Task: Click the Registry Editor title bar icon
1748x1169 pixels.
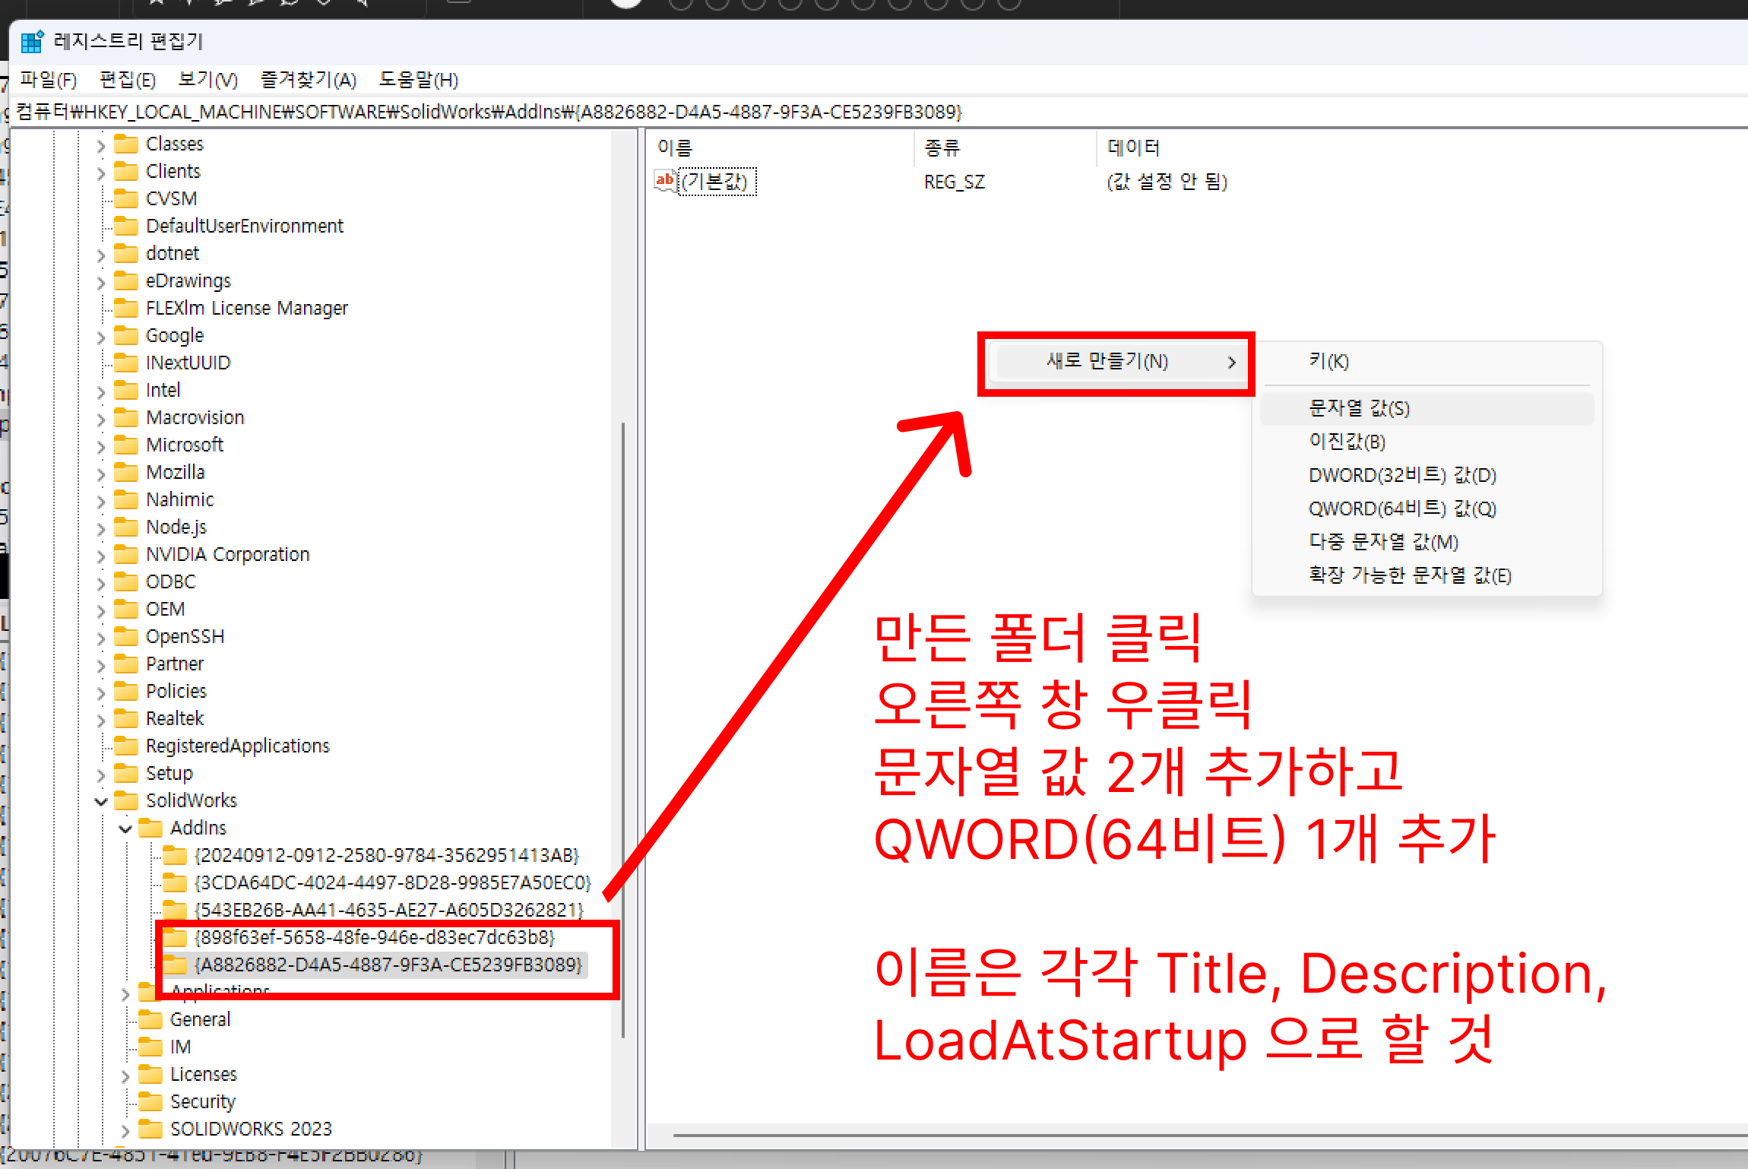Action: (x=31, y=42)
